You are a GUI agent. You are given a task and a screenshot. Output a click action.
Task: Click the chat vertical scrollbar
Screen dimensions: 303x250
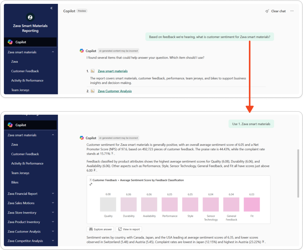[298, 173]
